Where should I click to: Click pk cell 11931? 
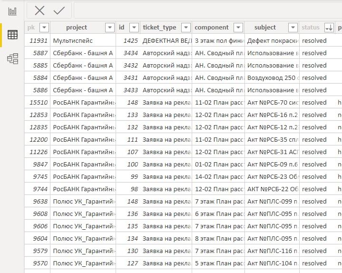click(x=38, y=40)
